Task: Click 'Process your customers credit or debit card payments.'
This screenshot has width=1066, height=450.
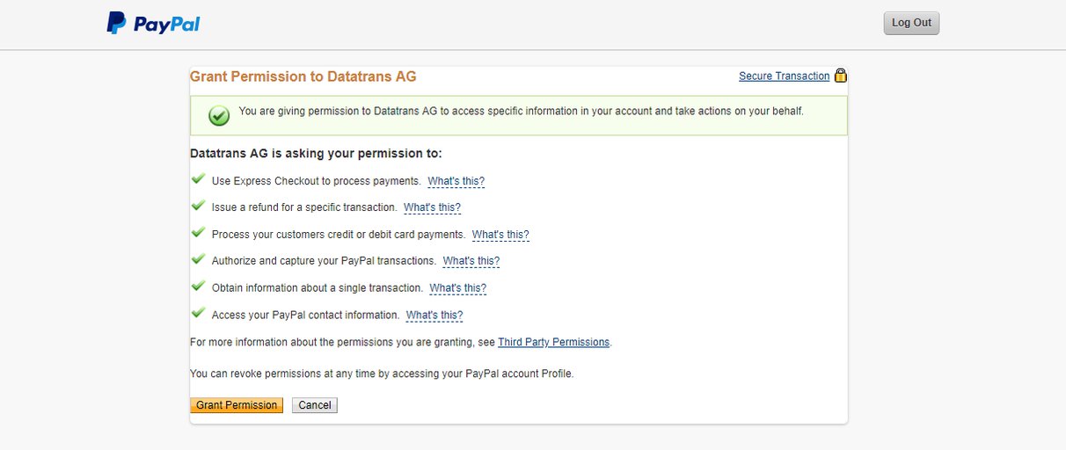Action: tap(339, 235)
